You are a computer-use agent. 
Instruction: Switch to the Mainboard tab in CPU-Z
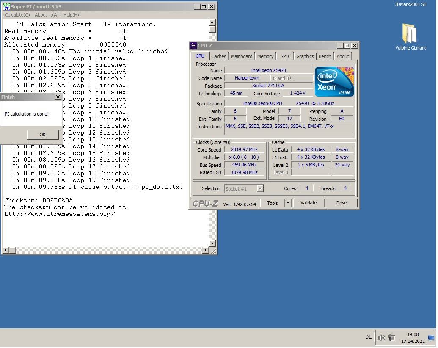[242, 56]
